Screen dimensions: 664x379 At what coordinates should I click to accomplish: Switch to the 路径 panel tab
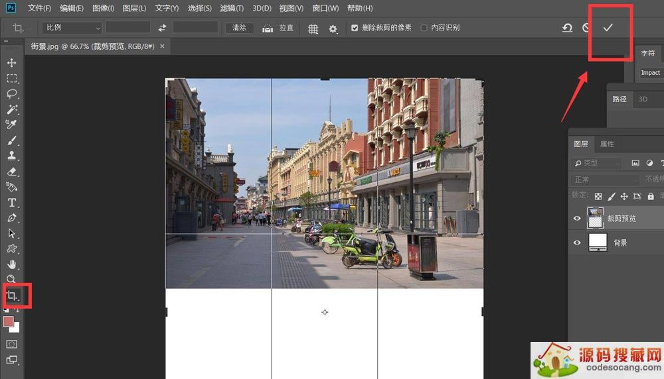pos(619,99)
